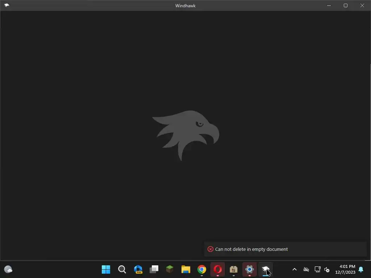Click the Windhawk taskbar icon

point(266,269)
